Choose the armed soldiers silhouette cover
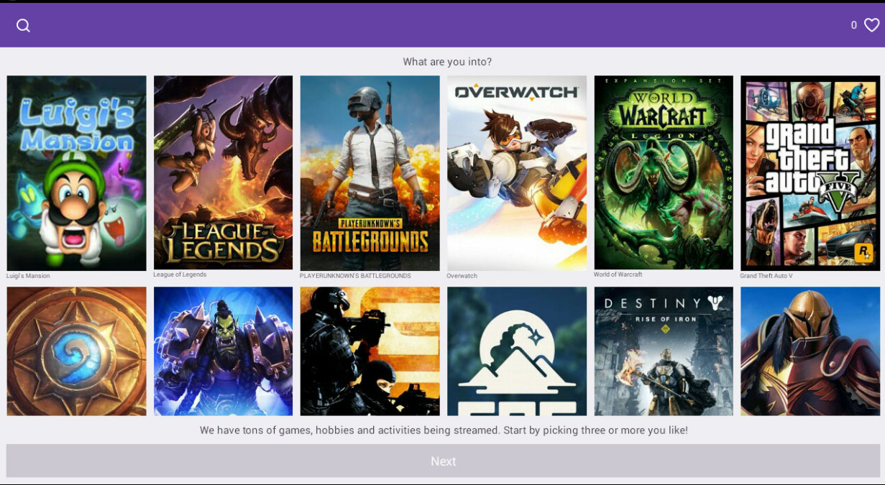This screenshot has width=885, height=485. [x=370, y=351]
